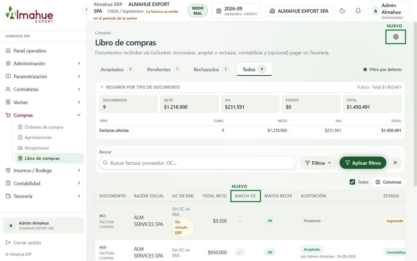
Task: Expand the Contratistas menu
Action: pos(43,89)
